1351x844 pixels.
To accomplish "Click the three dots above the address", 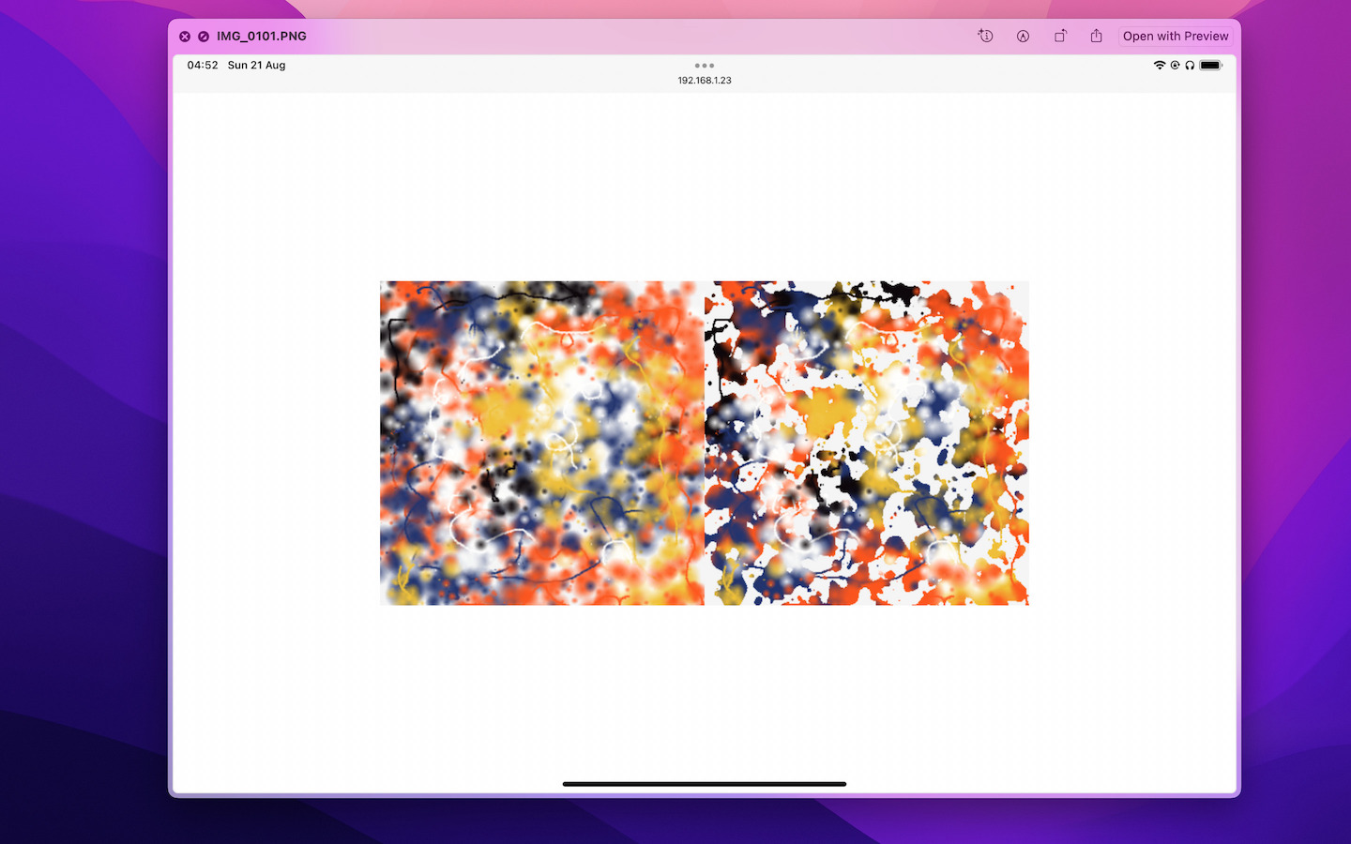I will click(x=705, y=66).
